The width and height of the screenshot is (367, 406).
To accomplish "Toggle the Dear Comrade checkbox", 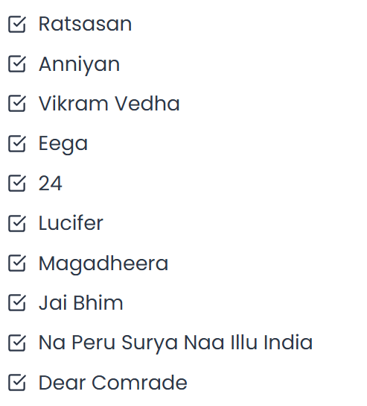I will [x=17, y=382].
